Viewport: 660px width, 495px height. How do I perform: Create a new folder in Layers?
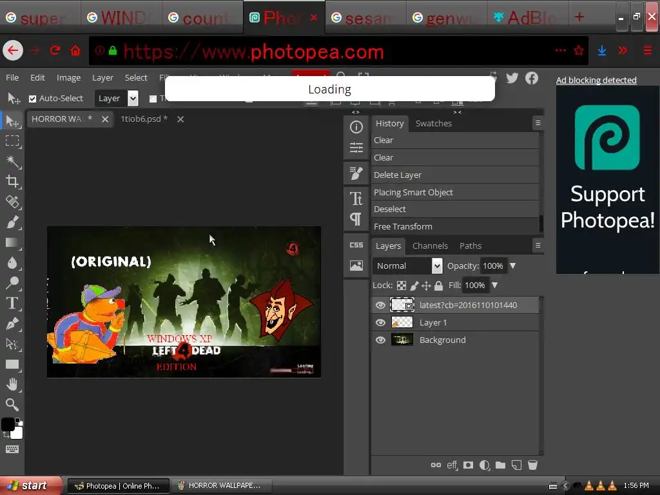click(500, 465)
